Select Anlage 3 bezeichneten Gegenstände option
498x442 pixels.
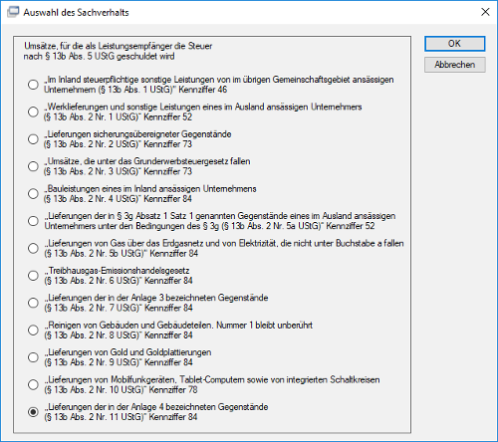[33, 303]
